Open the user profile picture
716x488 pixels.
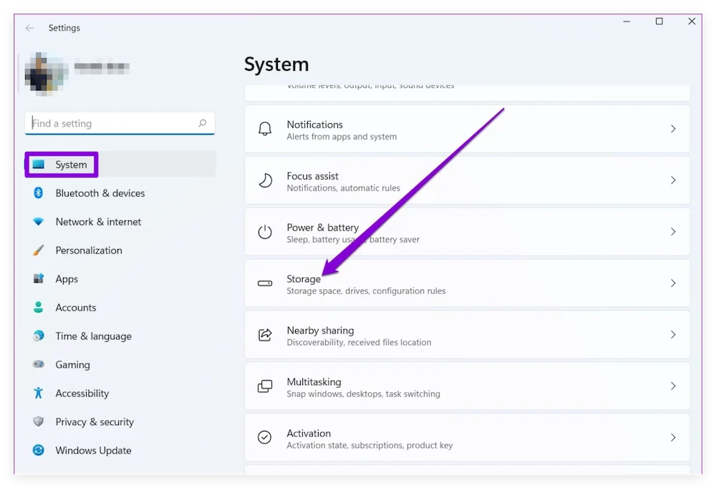pyautogui.click(x=46, y=74)
